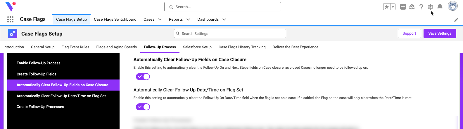463x129 pixels.
Task: Open the Case Flags Switchboard tab
Action: coord(115,20)
